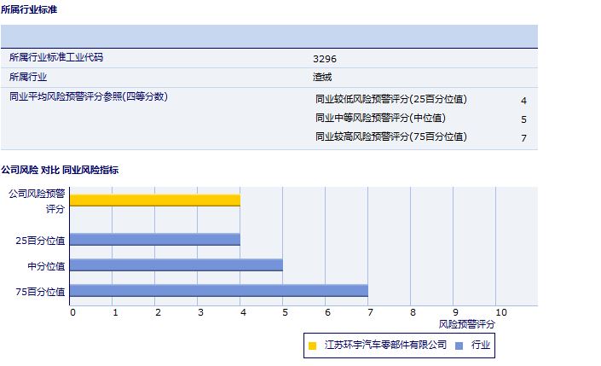Click 同业中等风险预警评分(中位值) text
The width and height of the screenshot is (601, 366).
point(380,119)
